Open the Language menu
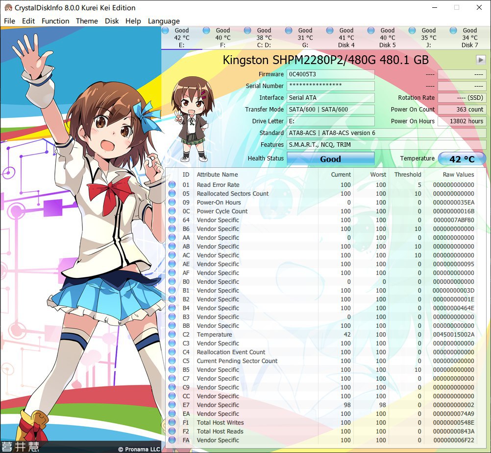The height and width of the screenshot is (453, 491). 164,21
